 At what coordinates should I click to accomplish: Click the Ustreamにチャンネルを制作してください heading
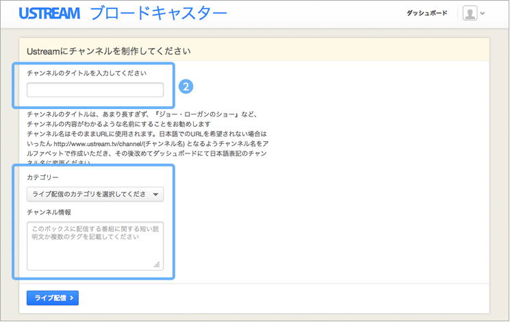pos(109,51)
